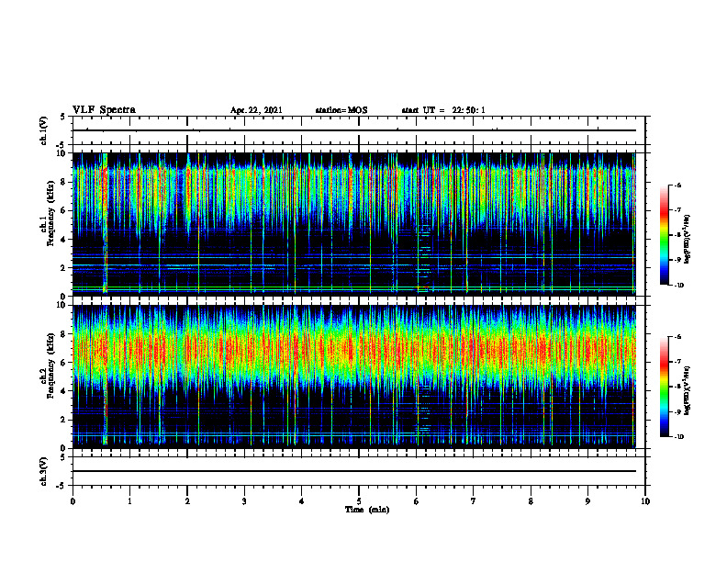Click the "-6" label on ch.2 color bar

pos(677,337)
